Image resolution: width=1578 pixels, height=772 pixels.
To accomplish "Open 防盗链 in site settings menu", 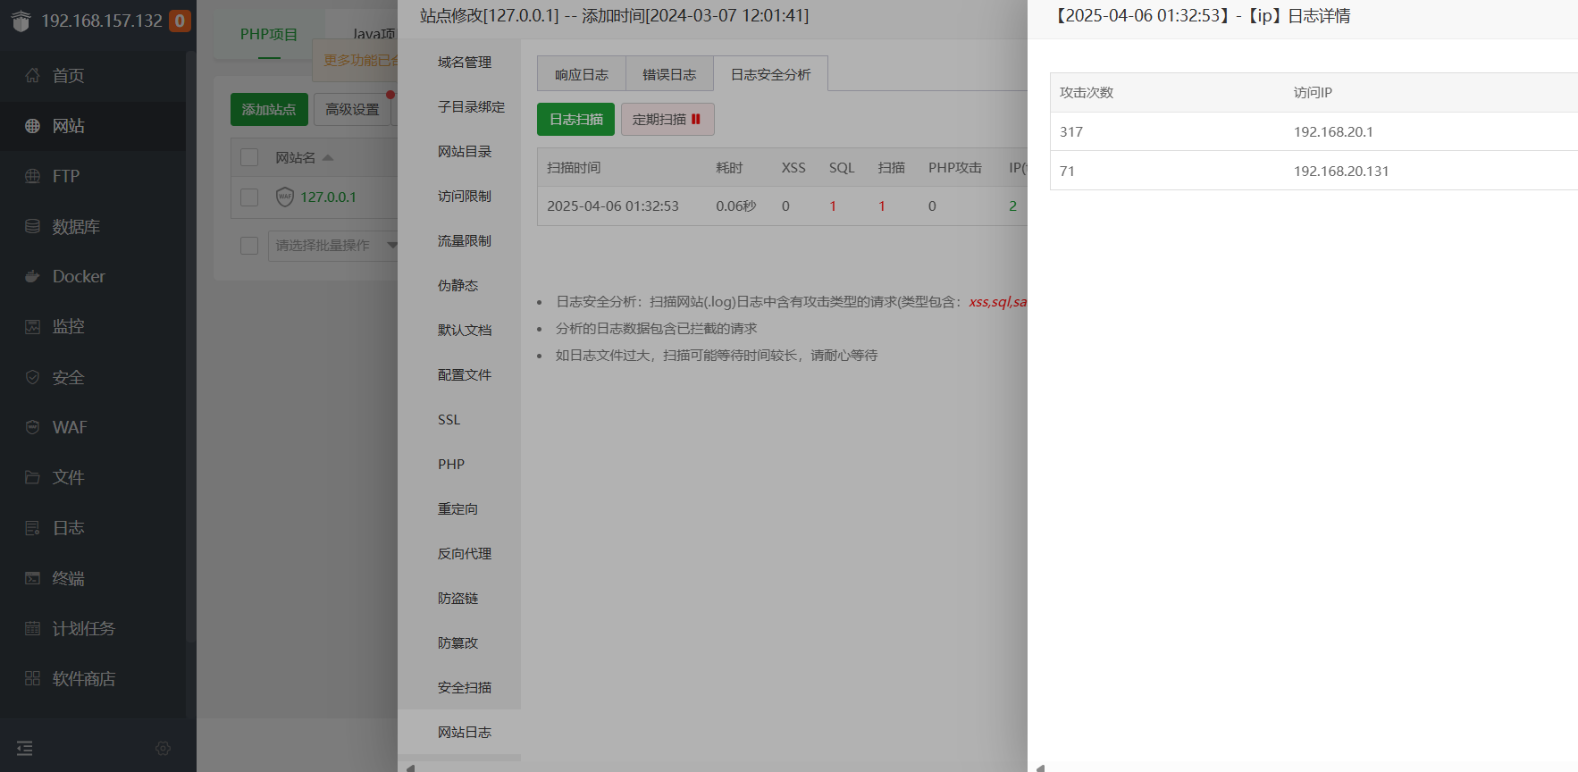I will [457, 598].
